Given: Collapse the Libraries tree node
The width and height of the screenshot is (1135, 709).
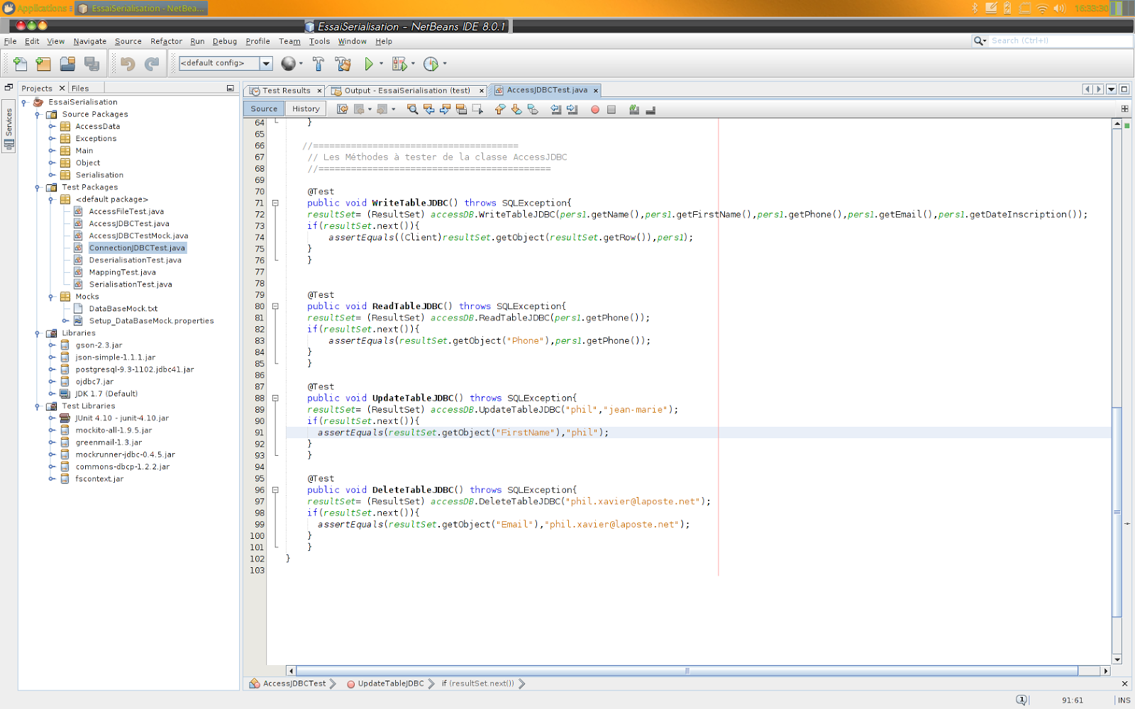Looking at the screenshot, I should tap(37, 333).
